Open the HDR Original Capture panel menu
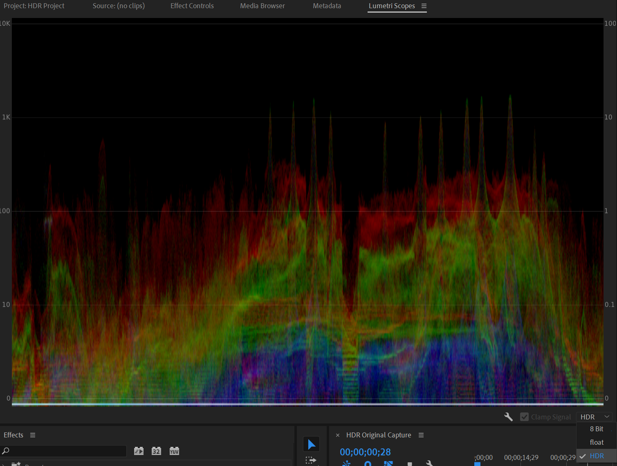Viewport: 617px width, 466px height. point(421,435)
